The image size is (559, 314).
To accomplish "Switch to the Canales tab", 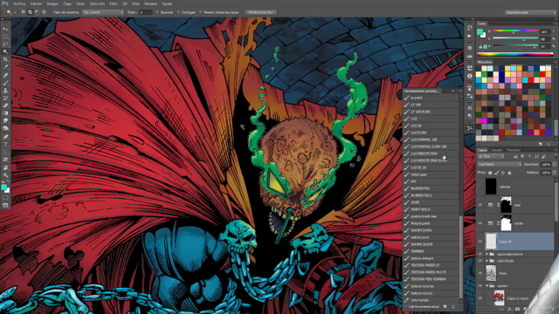I will pyautogui.click(x=496, y=150).
